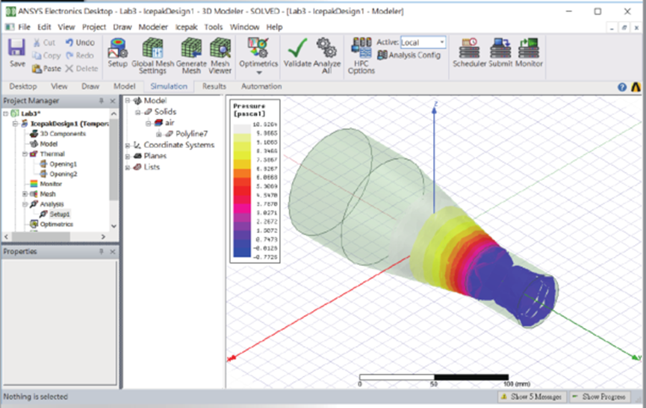The image size is (646, 408).
Task: Switch to the Automation ribbon tab
Action: click(261, 87)
